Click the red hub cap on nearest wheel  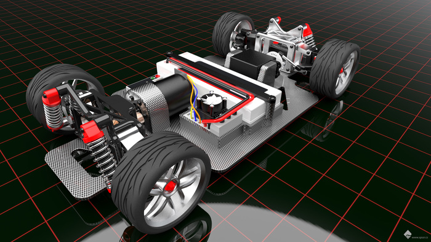pos(169,186)
